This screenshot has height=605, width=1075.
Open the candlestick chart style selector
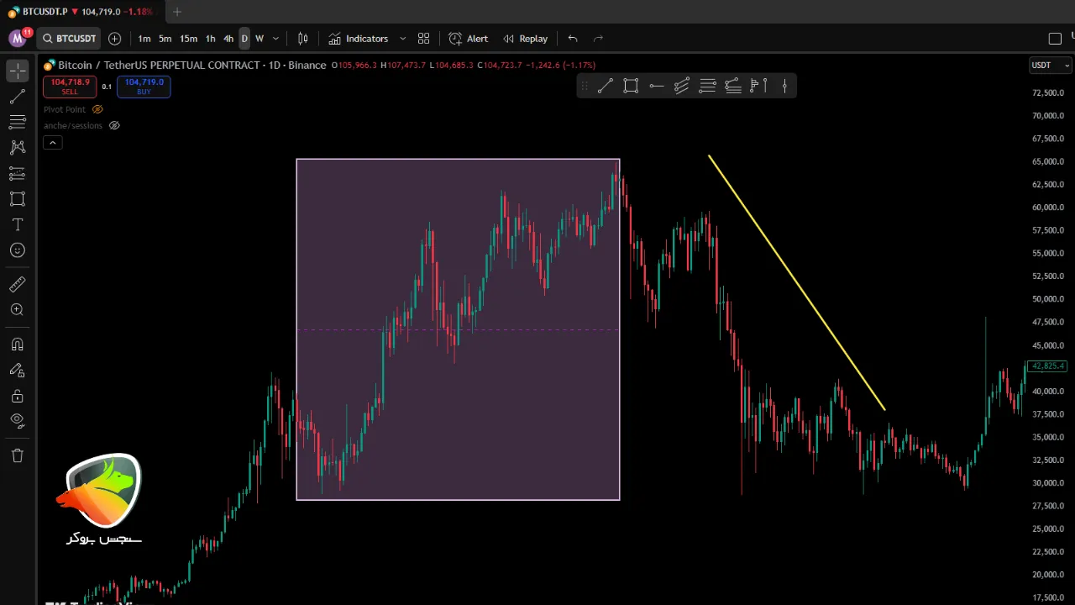click(x=303, y=39)
